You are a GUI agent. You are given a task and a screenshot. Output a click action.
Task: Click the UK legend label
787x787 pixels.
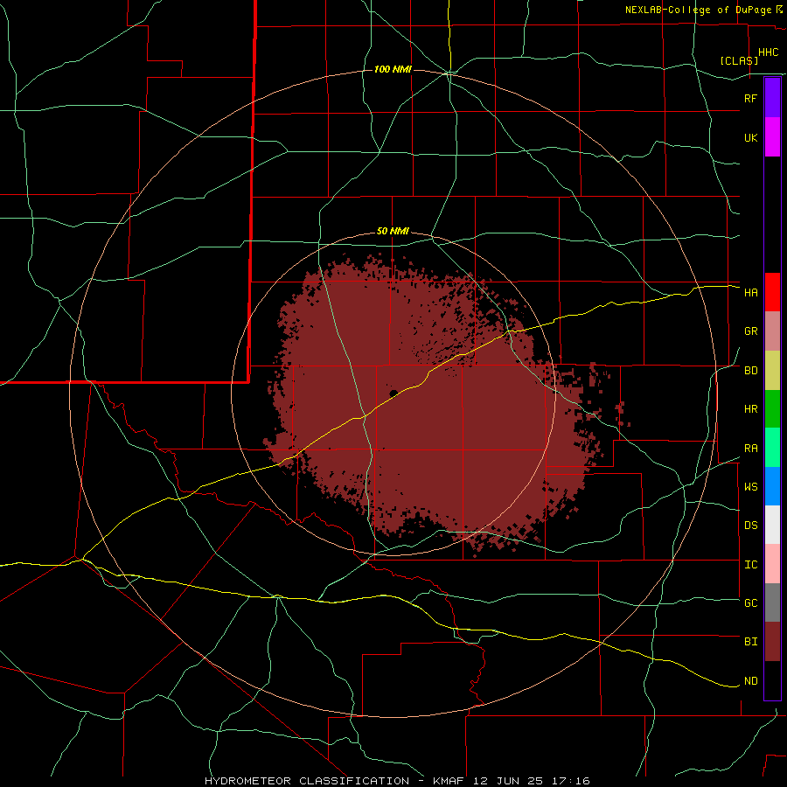[x=750, y=137]
